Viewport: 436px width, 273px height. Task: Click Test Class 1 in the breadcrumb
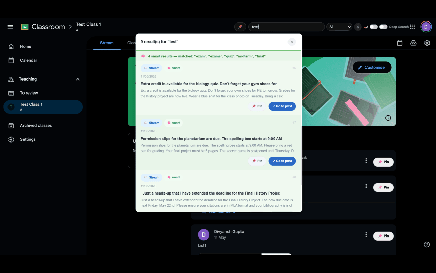(89, 24)
